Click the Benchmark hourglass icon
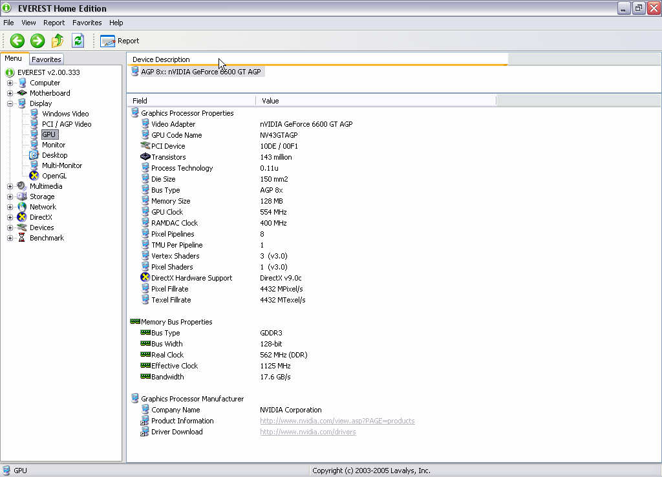The image size is (662, 477). [x=22, y=238]
